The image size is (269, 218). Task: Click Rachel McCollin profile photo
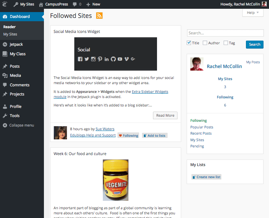(197, 64)
